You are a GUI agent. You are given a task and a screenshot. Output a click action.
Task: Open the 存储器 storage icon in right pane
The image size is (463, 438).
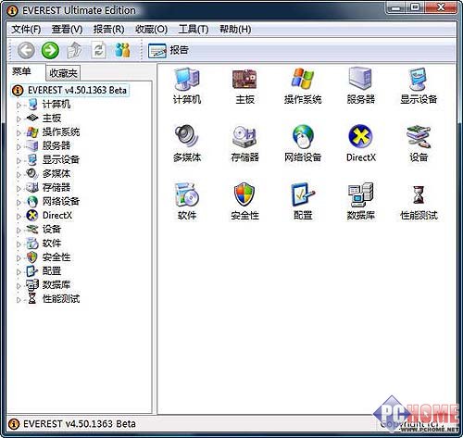click(x=244, y=144)
